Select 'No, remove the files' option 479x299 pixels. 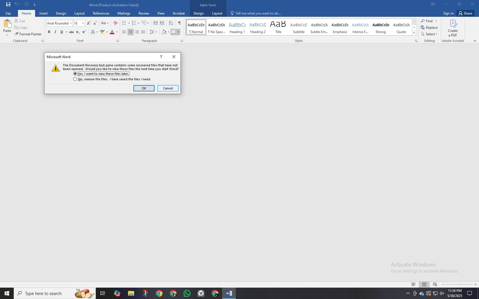pyautogui.click(x=112, y=79)
